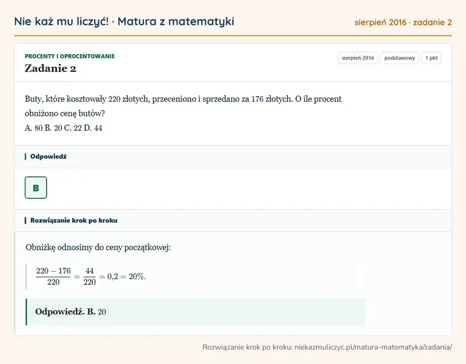466x364 pixels.
Task: Open the niekazmuliczyc.pl footer link
Action: [x=373, y=347]
